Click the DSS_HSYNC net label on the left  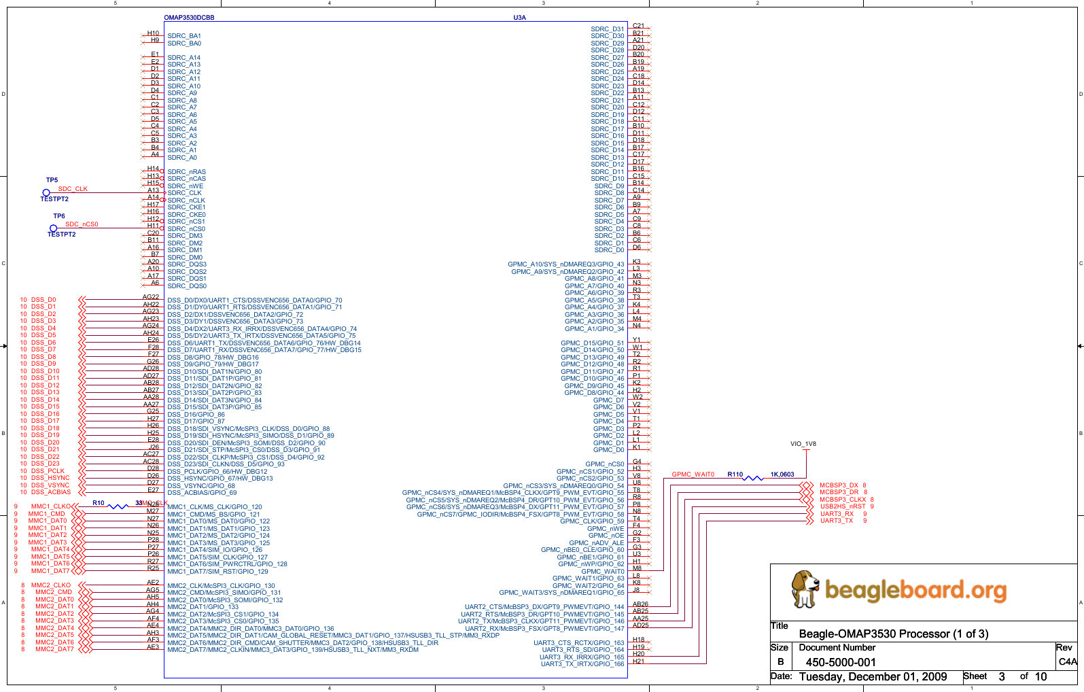point(50,478)
